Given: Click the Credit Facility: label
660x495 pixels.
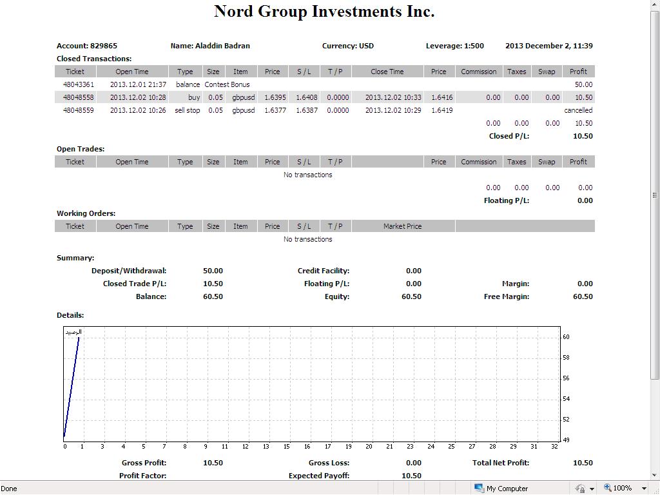Looking at the screenshot, I should pyautogui.click(x=324, y=271).
